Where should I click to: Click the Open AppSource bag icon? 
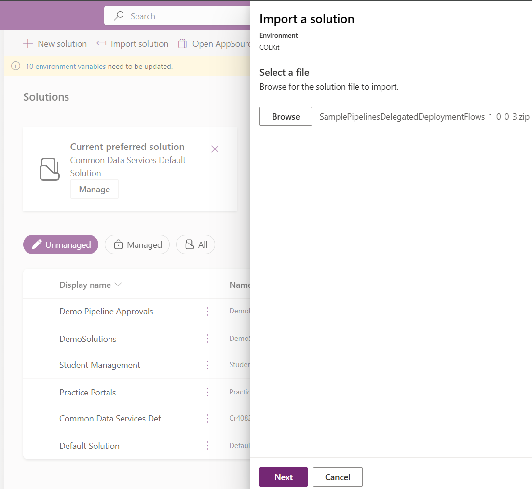[182, 44]
